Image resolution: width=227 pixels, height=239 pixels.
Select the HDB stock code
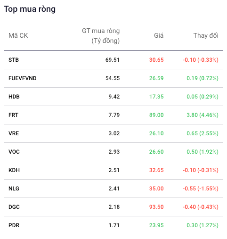(x=14, y=97)
